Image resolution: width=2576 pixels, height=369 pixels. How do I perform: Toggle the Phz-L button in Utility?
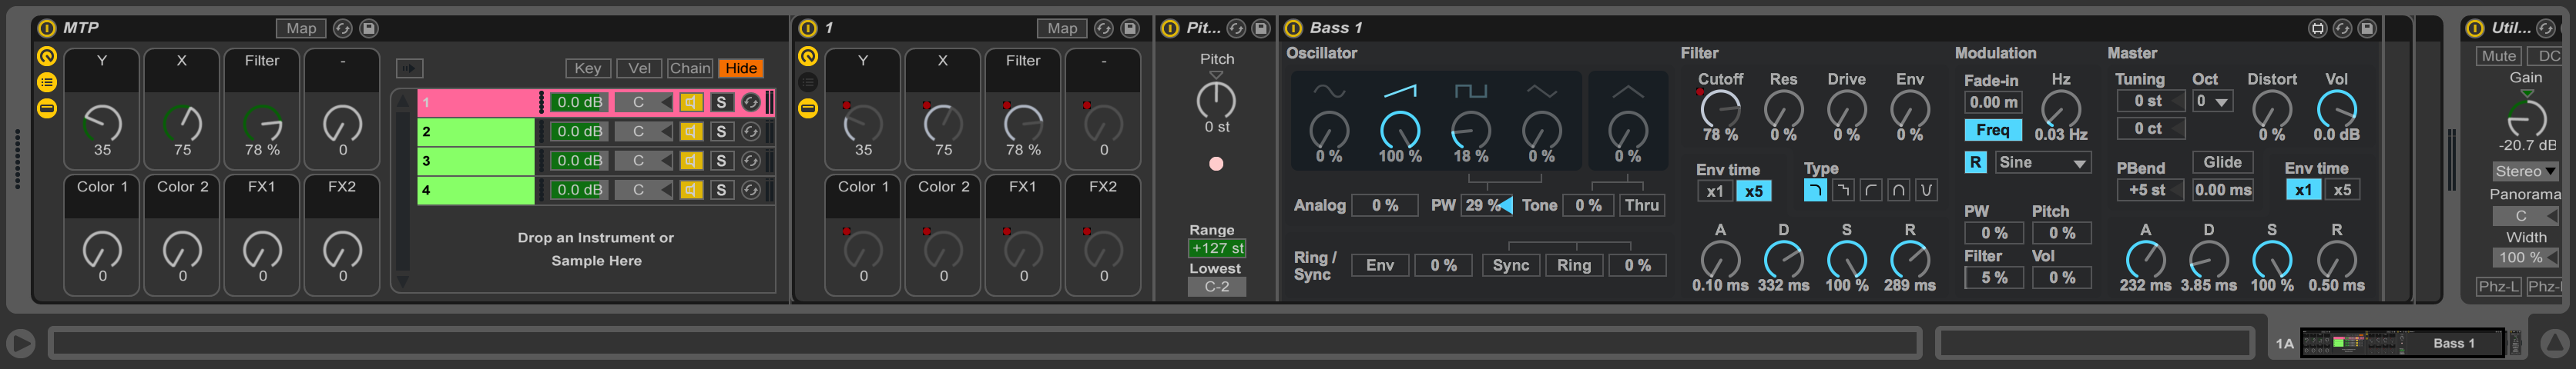click(2498, 286)
